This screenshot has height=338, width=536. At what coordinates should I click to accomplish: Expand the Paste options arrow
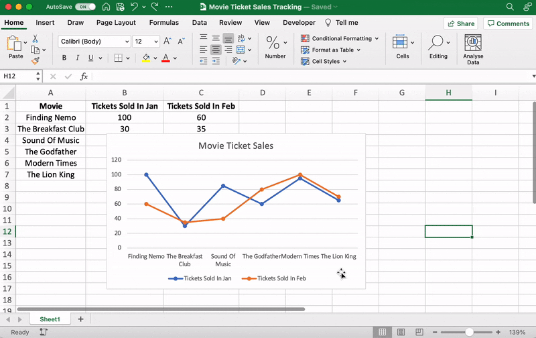coord(25,42)
